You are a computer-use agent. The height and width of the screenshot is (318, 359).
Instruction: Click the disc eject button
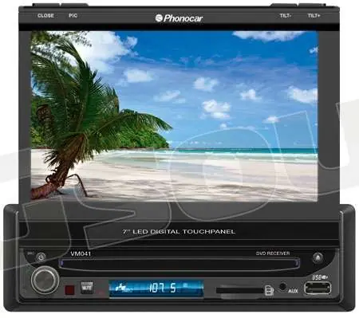coord(318,257)
